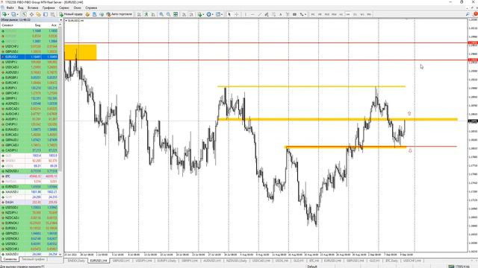Image resolution: width=478 pixels, height=268 pixels.
Task: Switch to the Тиковый график tab
Action: pos(33,259)
